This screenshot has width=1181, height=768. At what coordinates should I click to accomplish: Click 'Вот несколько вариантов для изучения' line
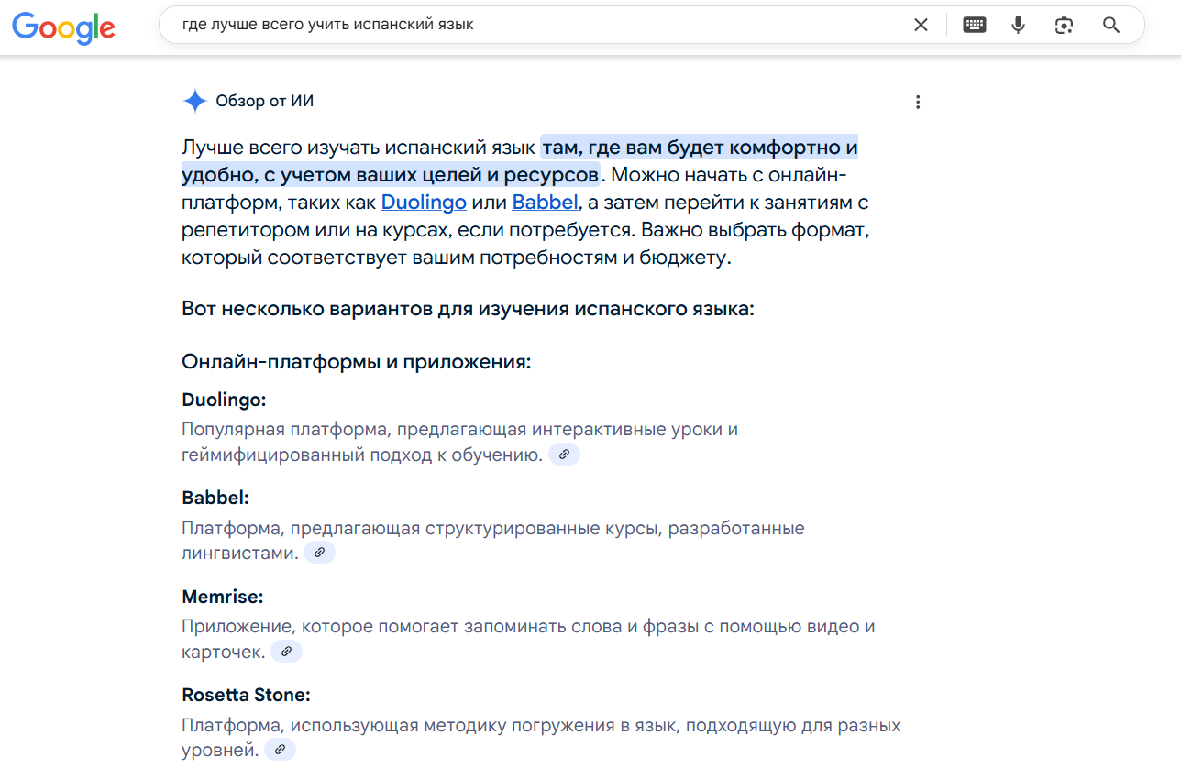(468, 308)
